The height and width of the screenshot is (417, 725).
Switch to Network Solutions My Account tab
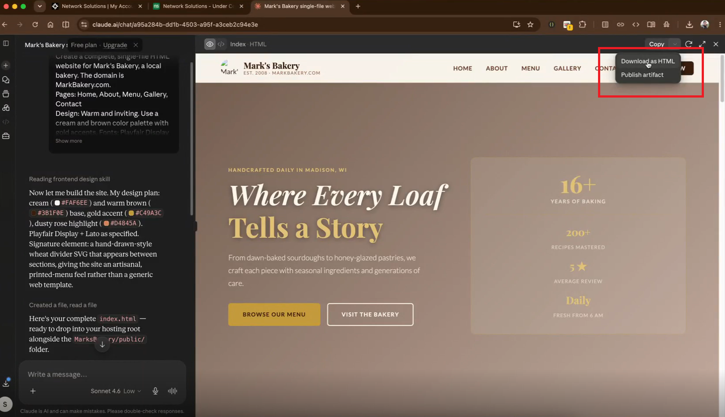[x=97, y=6]
